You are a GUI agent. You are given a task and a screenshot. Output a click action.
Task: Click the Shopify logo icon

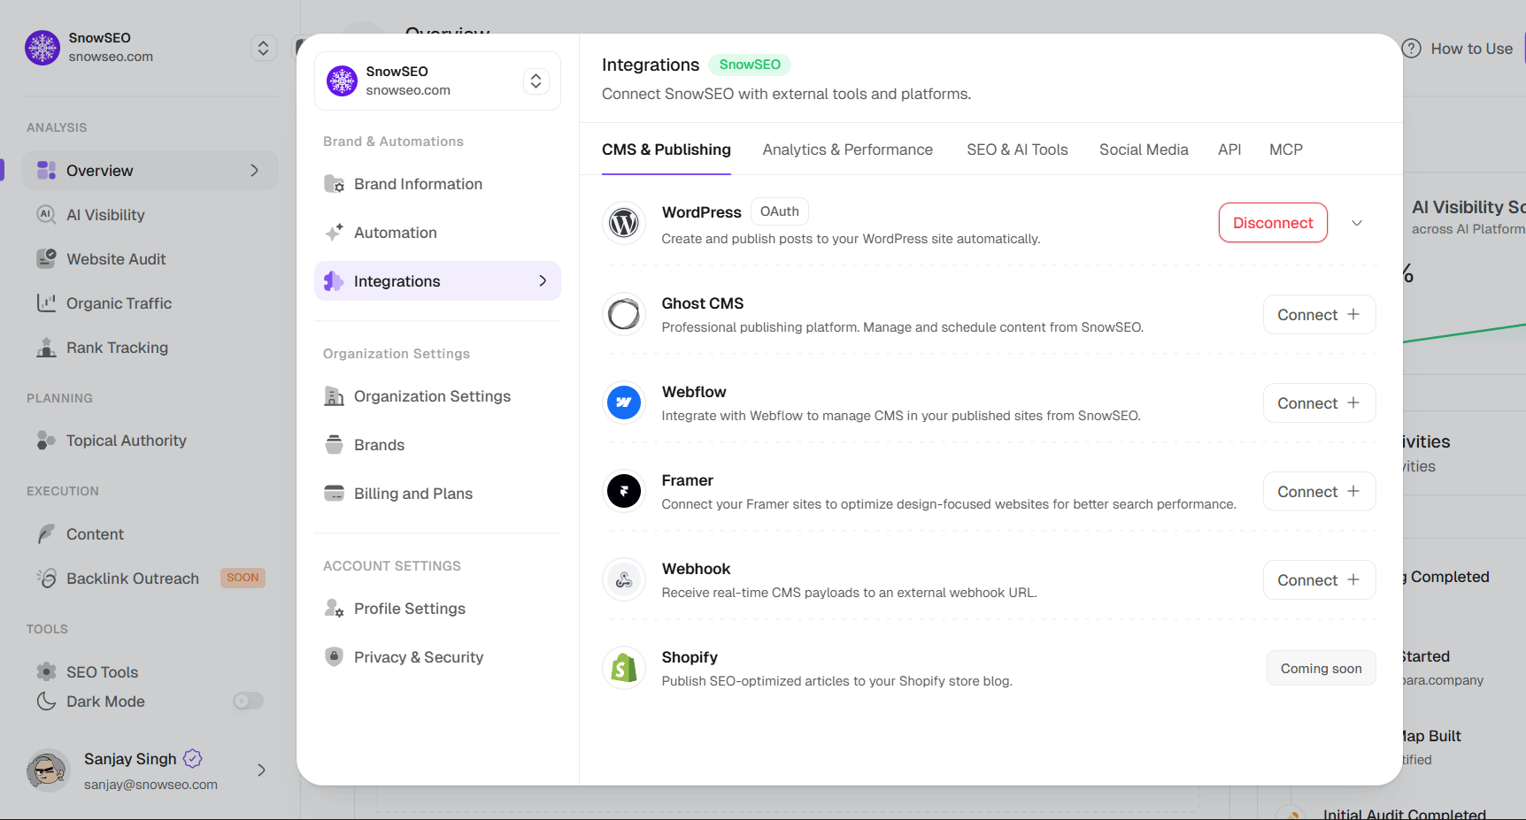624,668
